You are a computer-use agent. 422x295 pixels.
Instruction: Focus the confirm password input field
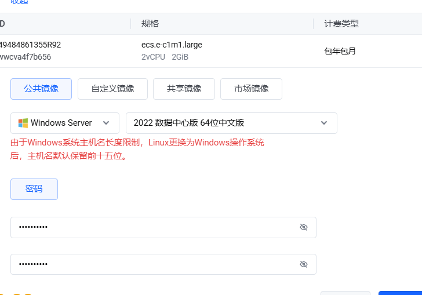point(163,264)
